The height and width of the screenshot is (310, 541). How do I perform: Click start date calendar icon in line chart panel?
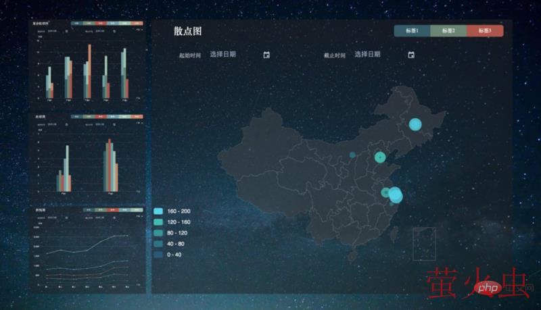tap(66, 217)
